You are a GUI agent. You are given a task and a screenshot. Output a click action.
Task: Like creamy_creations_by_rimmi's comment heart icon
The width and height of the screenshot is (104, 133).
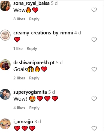tap(94, 40)
